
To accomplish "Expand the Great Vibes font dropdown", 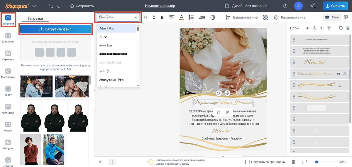I will 118,17.
